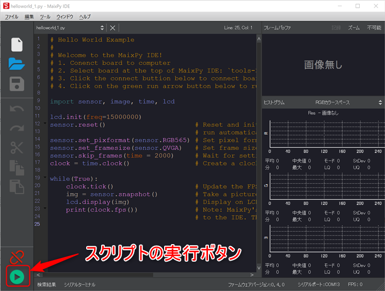Viewport: 385px width, 291px height.
Task: Click the sensor.set_pixformat(sensor.RGB565) line
Action: point(120,140)
